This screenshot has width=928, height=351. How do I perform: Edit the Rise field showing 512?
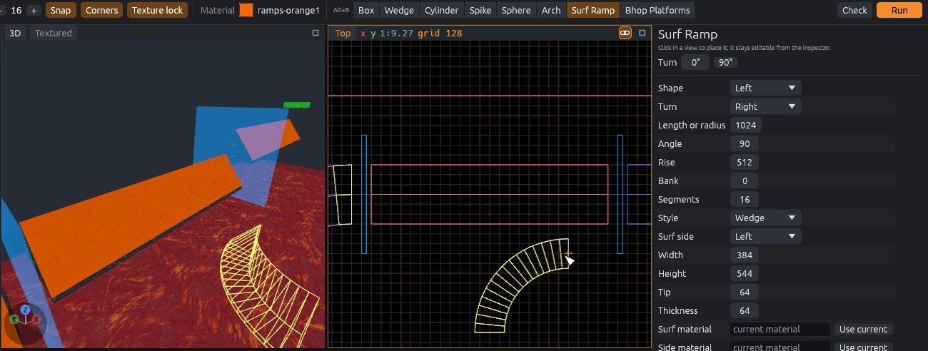[745, 162]
